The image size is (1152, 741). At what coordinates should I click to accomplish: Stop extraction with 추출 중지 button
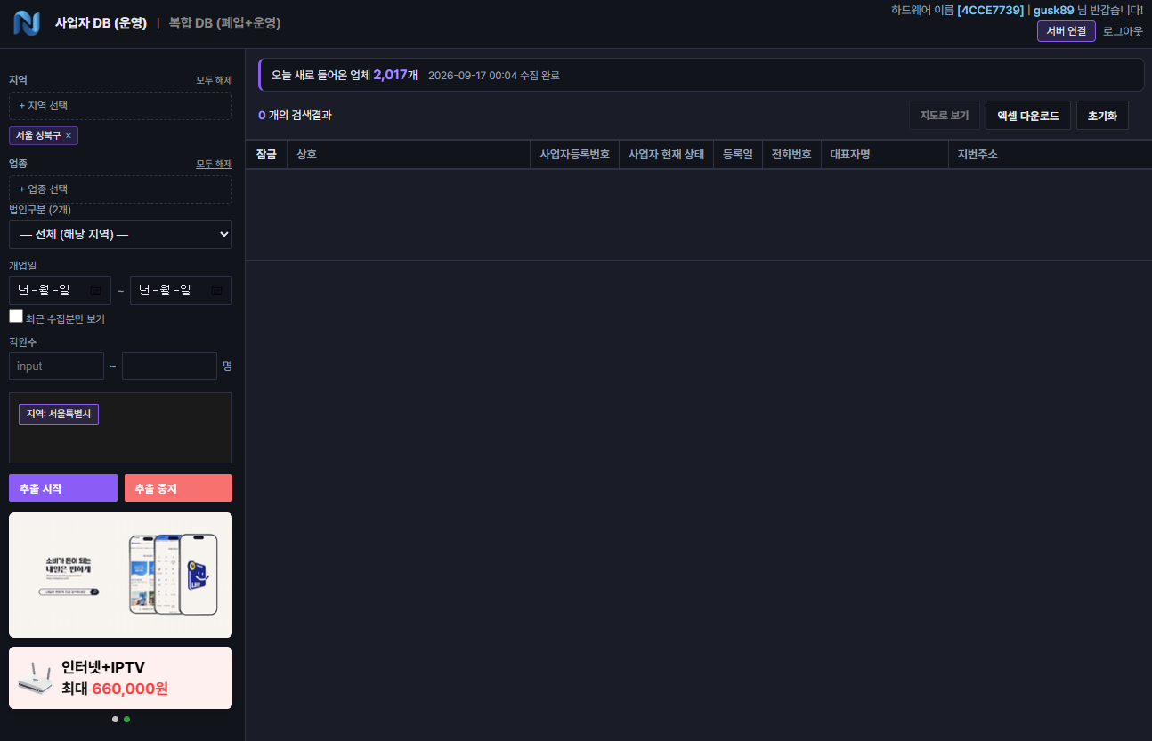(x=178, y=488)
